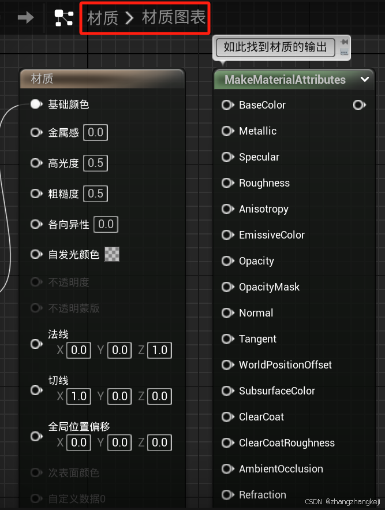The height and width of the screenshot is (510, 385).
Task: Edit the 粗糙度 value field 0.5
Action: pyautogui.click(x=96, y=193)
